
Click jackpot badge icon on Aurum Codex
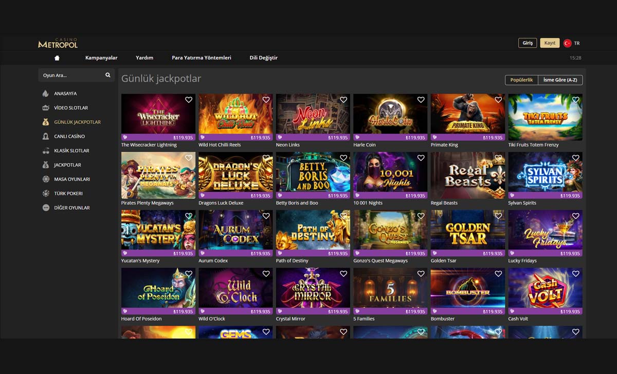(202, 253)
